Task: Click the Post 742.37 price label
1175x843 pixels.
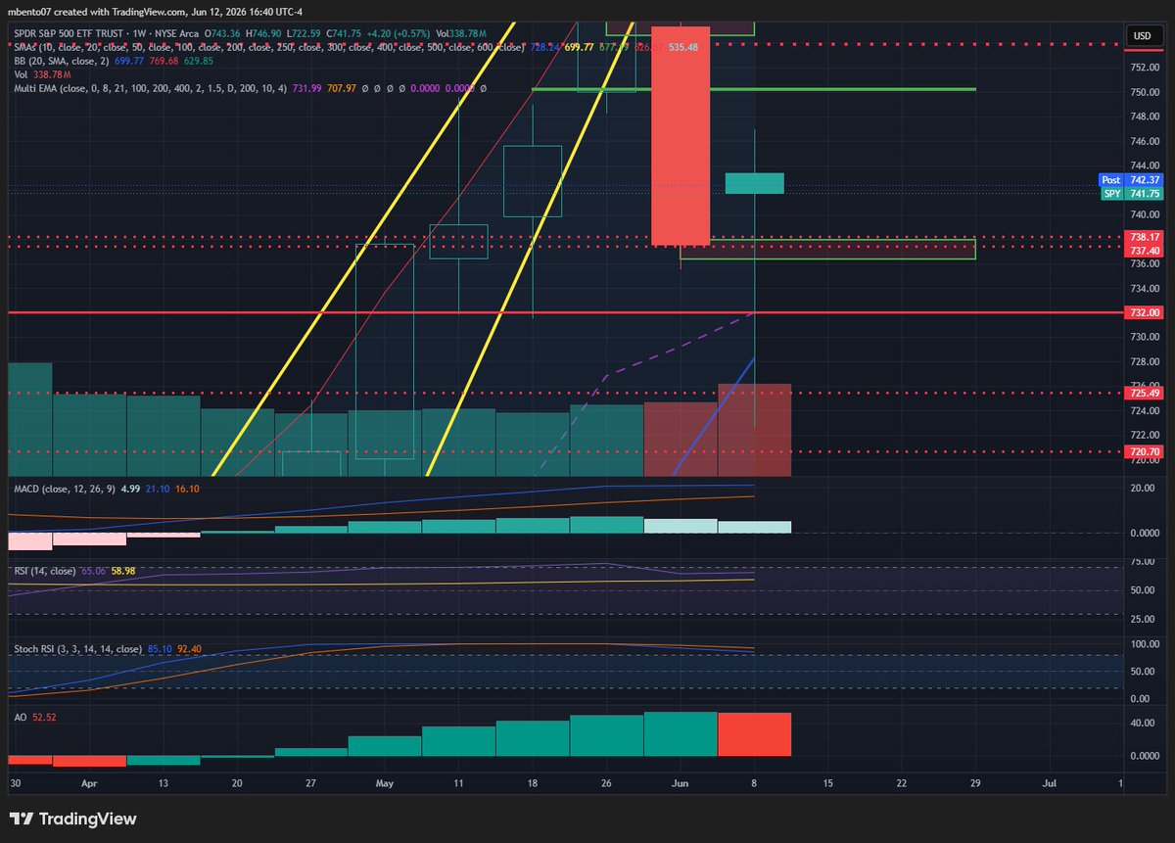Action: tap(1130, 180)
